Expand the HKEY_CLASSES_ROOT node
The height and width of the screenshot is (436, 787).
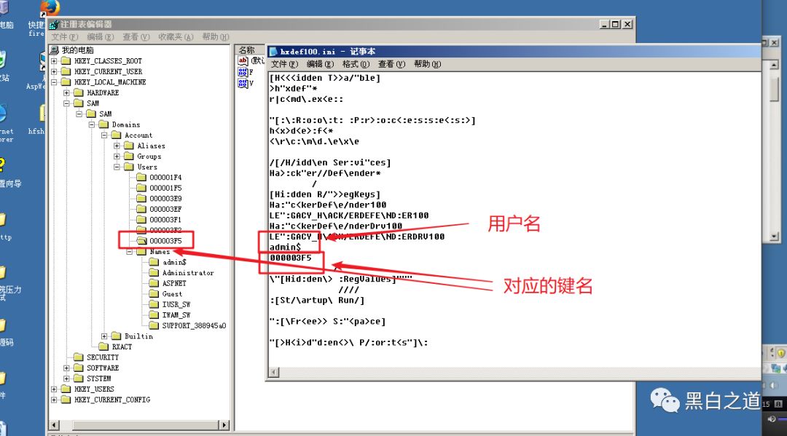54,61
